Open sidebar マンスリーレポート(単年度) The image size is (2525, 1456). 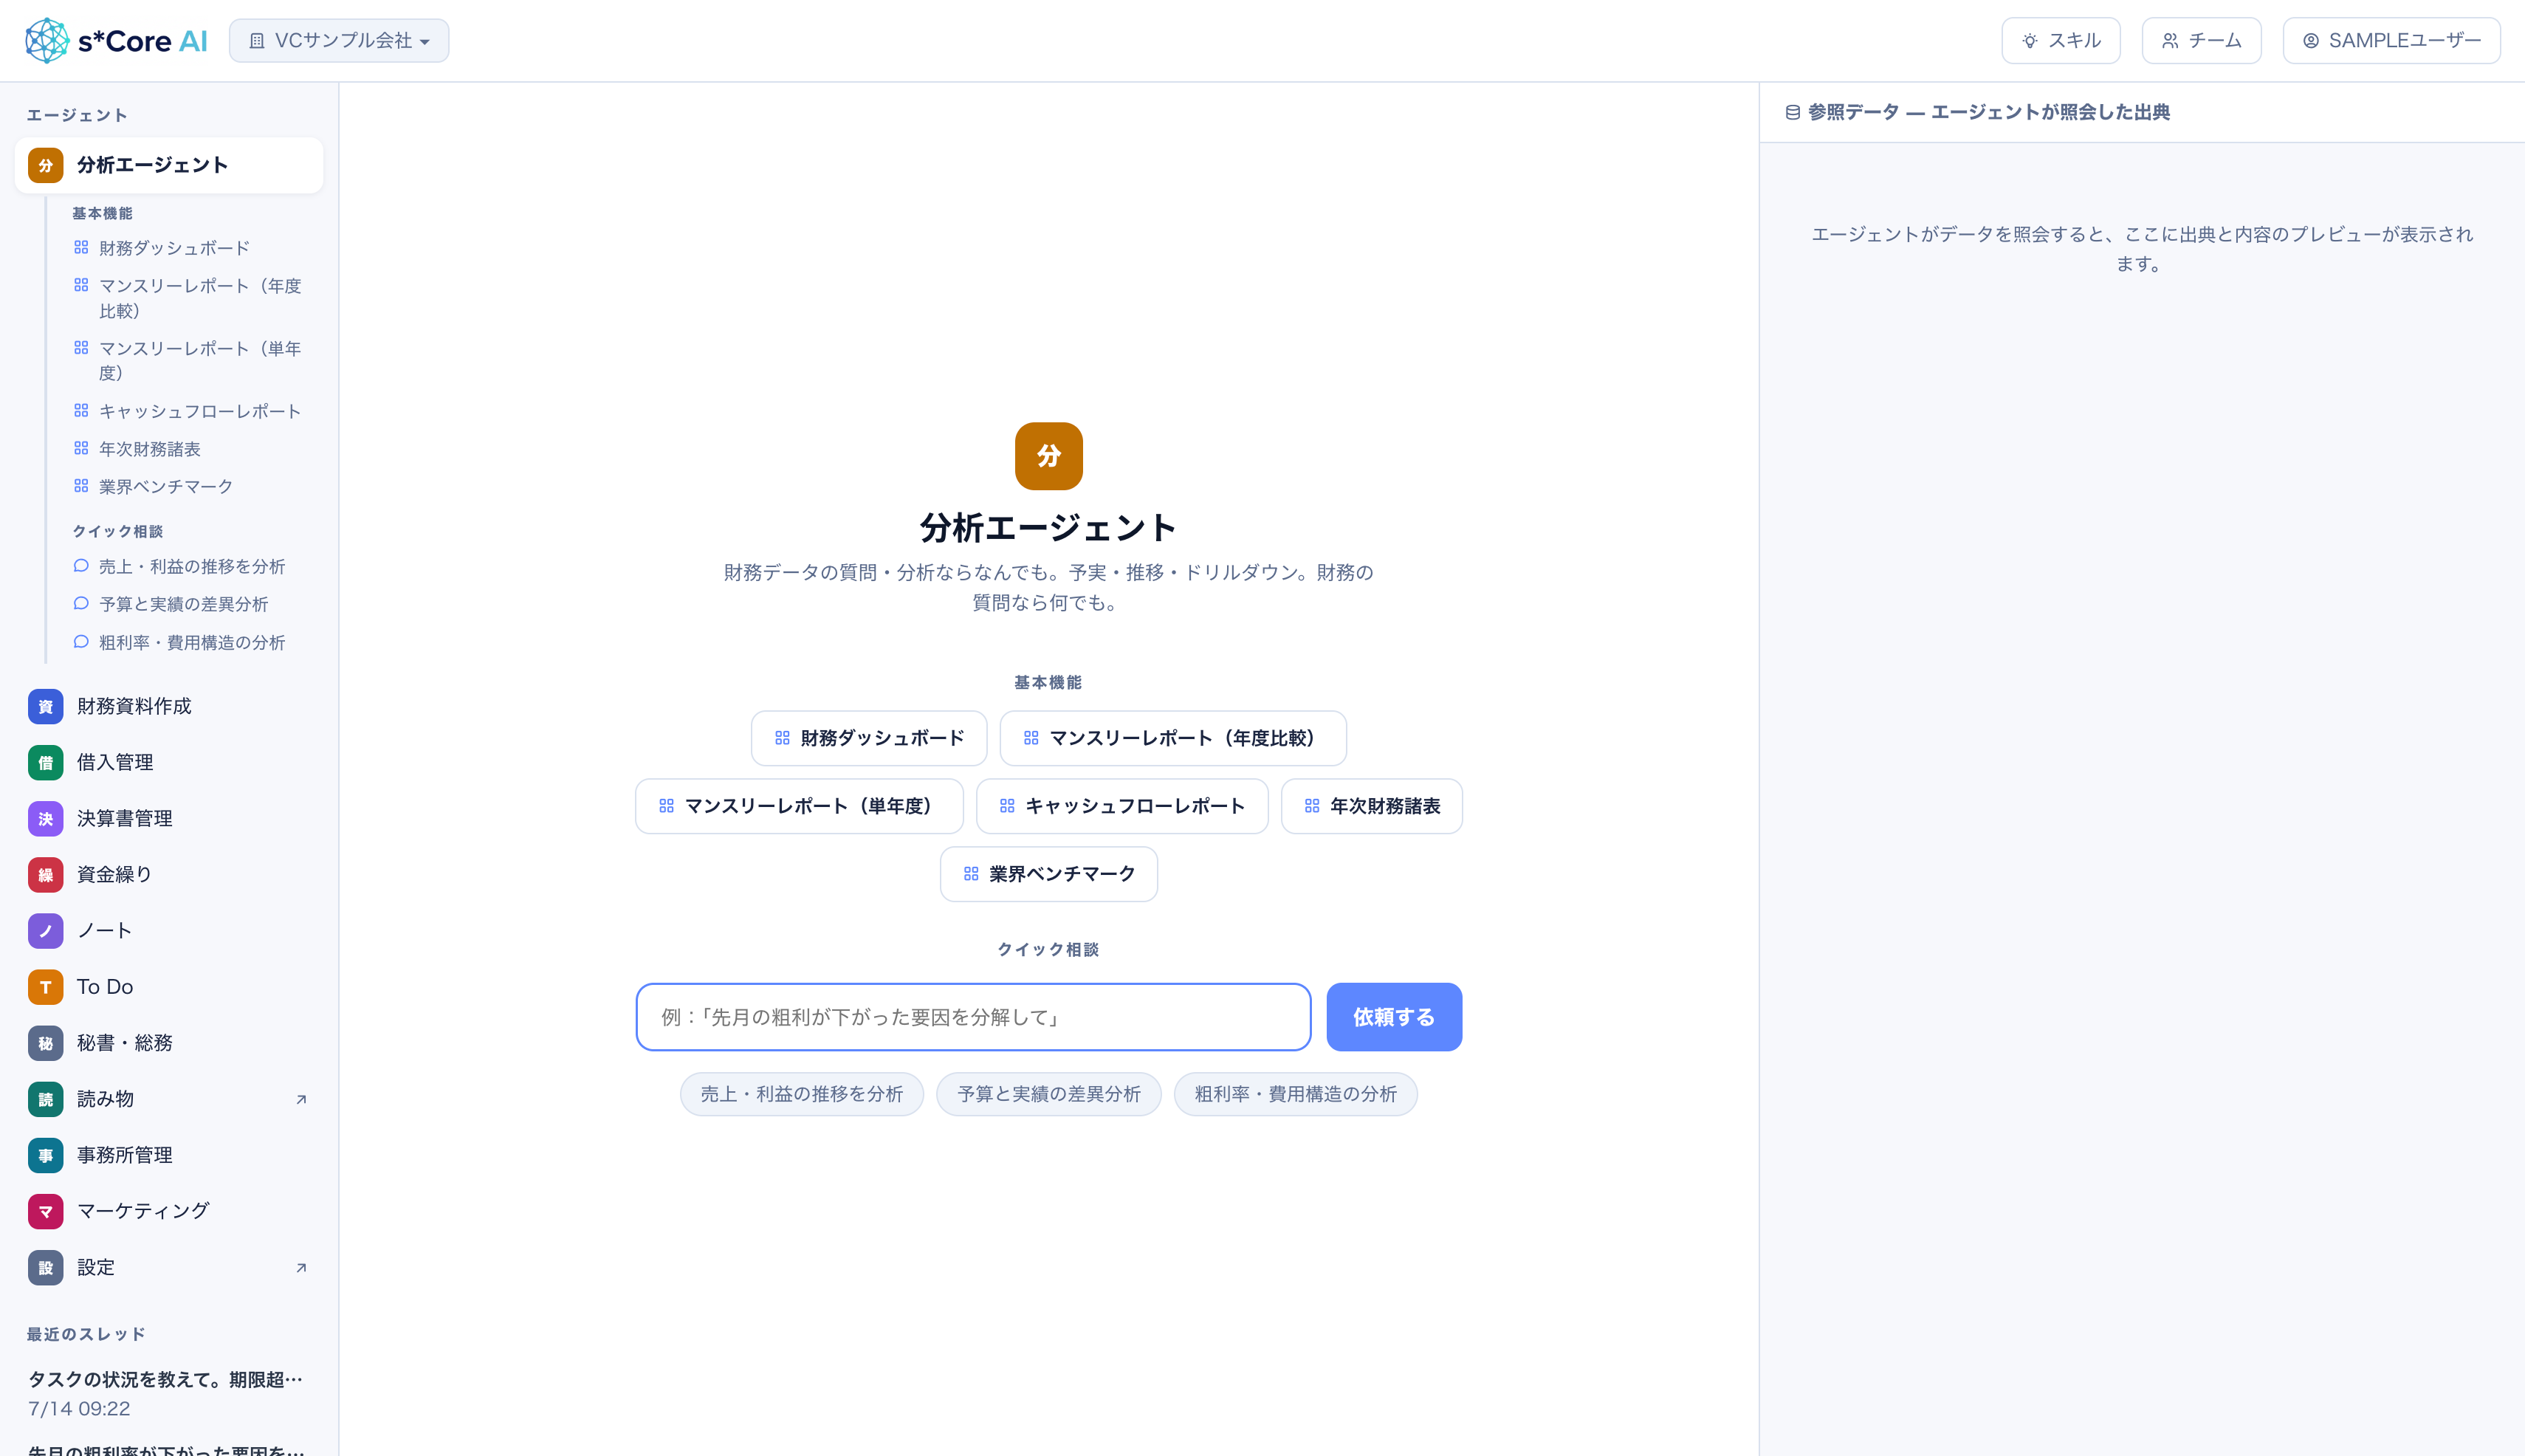(189, 360)
